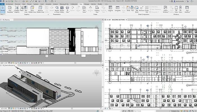197x112 pixels.
Task: Click the ViewCube in the 3D view
Action: click(97, 72)
